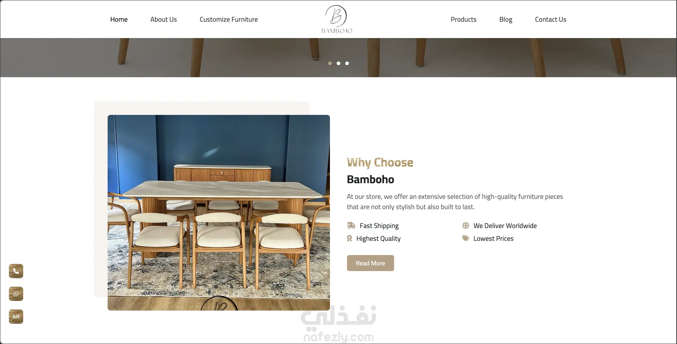Click the Fast Shipping truck icon
Image resolution: width=677 pixels, height=344 pixels.
tap(351, 226)
